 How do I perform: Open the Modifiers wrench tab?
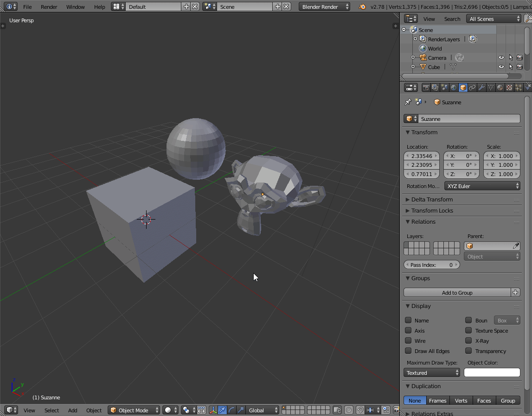481,88
